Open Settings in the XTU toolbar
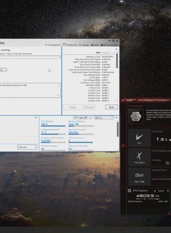 tap(84, 45)
